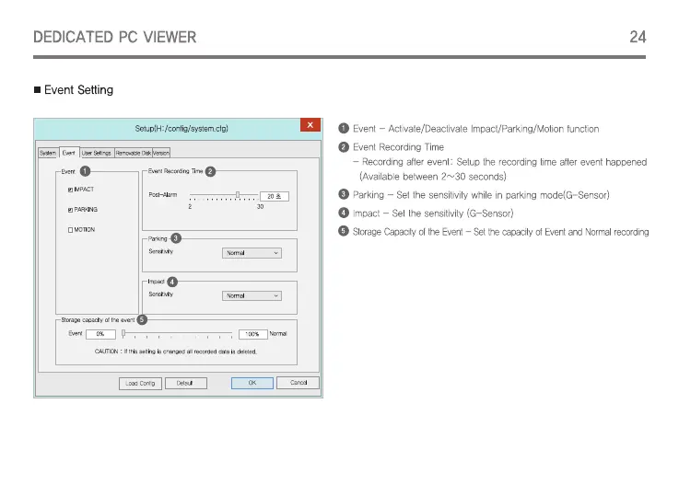679x496 pixels.
Task: Uncheck the PARKING event checkbox
Action: (70, 210)
